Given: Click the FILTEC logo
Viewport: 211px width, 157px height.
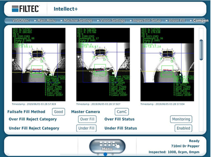Looking at the screenshot, I should 26,9.
